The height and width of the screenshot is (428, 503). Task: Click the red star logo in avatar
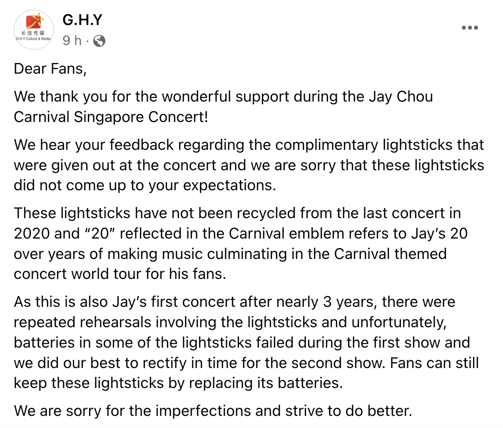tap(35, 22)
